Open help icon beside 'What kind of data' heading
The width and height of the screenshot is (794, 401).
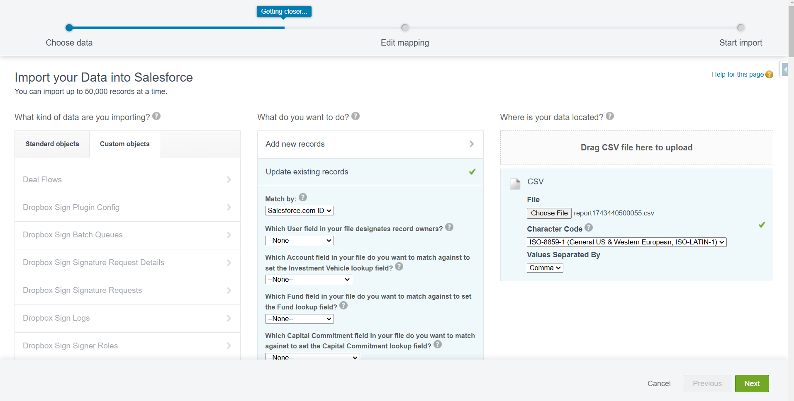point(156,116)
